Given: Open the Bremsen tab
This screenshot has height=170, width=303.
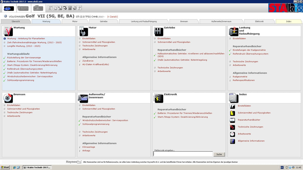Looking at the screenshot, I should click(184, 21).
